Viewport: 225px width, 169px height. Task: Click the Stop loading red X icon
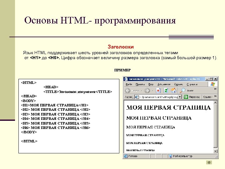[x=158, y=90]
